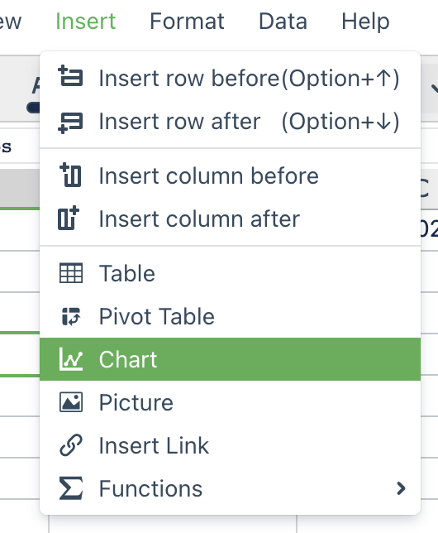Select the Pivot Table entry

coord(231,316)
